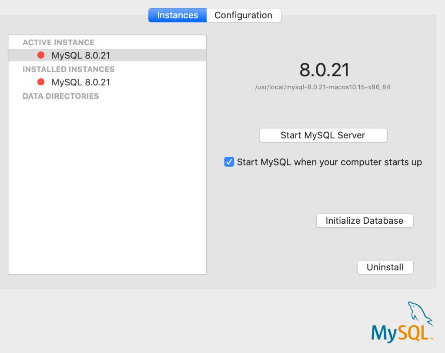The image size is (445, 353).
Task: Switch to the Configuration tab
Action: pyautogui.click(x=244, y=15)
